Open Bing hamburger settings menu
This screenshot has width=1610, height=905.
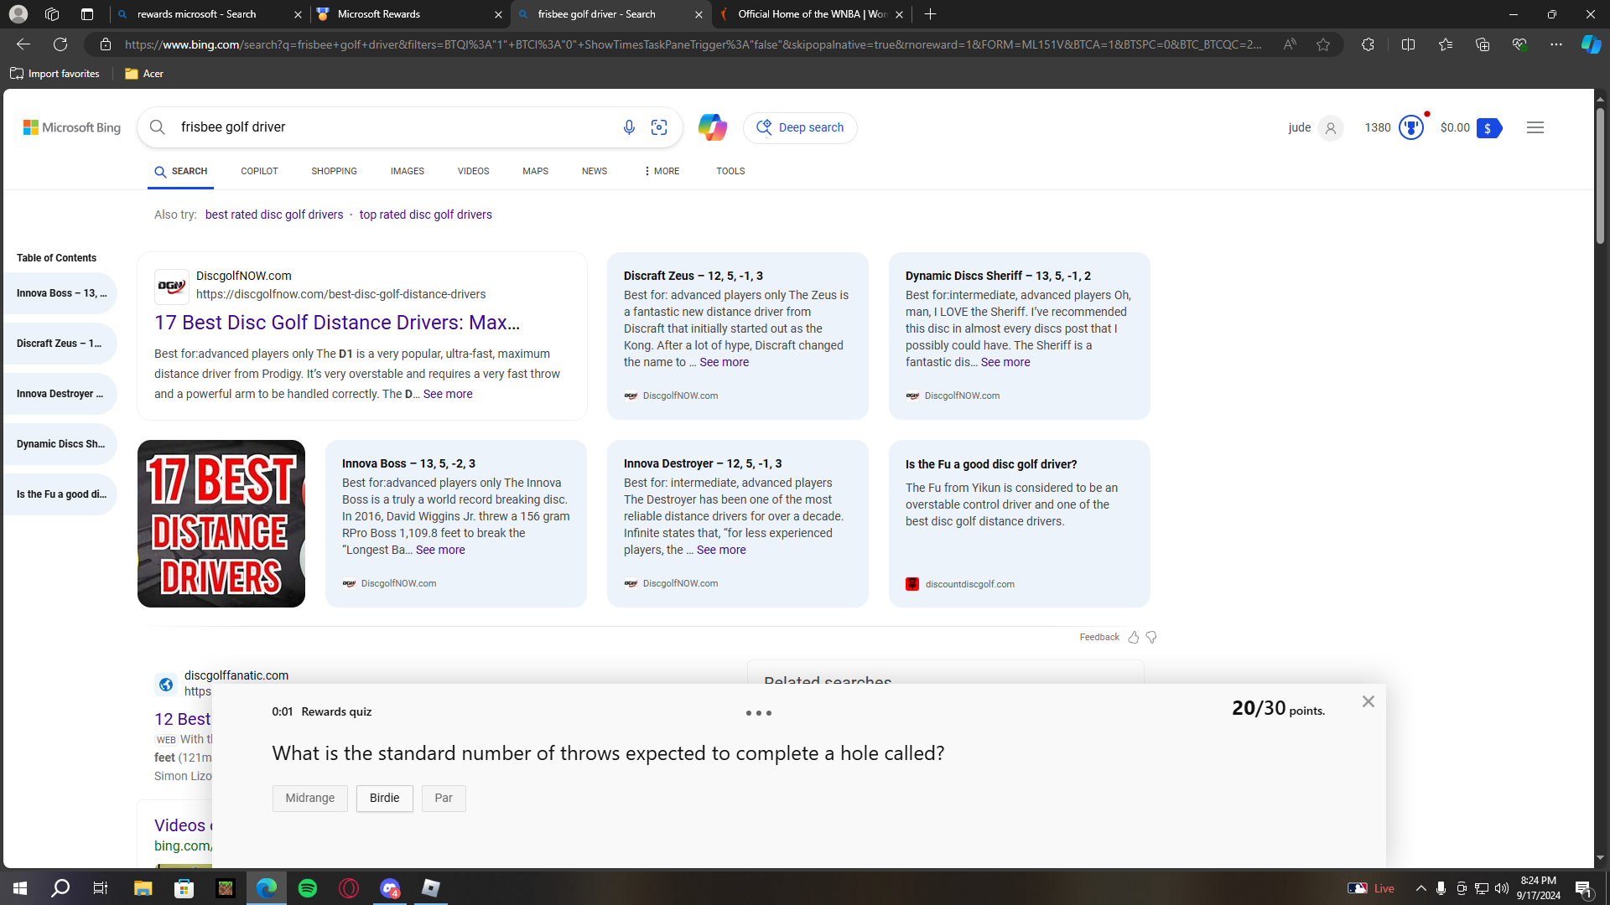tap(1535, 127)
